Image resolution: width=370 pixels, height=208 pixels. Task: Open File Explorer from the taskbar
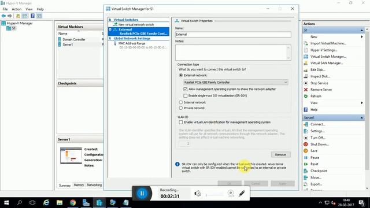[x=60, y=203]
